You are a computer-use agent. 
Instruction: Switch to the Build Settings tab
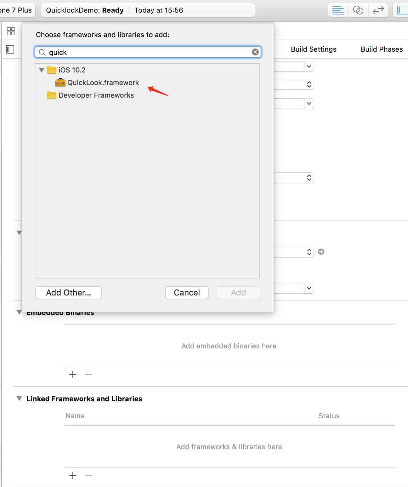pos(314,49)
